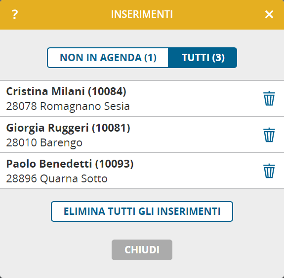Remove Giorgia Ruggeri using the trash icon
Viewport: 284px width, 278px height.
[x=269, y=135]
